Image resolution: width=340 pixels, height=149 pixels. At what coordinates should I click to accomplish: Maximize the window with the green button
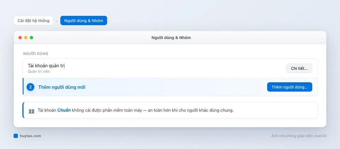click(x=32, y=38)
